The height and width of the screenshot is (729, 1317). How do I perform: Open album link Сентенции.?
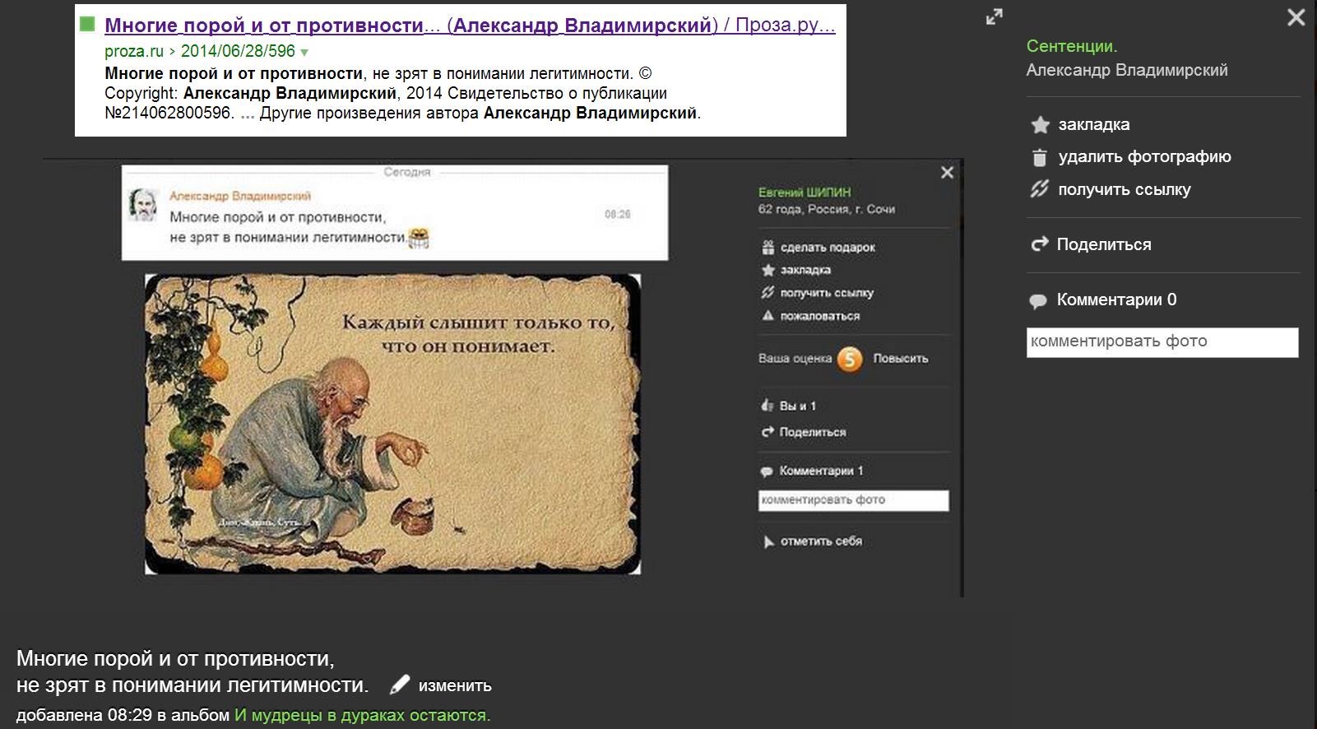tap(1072, 46)
